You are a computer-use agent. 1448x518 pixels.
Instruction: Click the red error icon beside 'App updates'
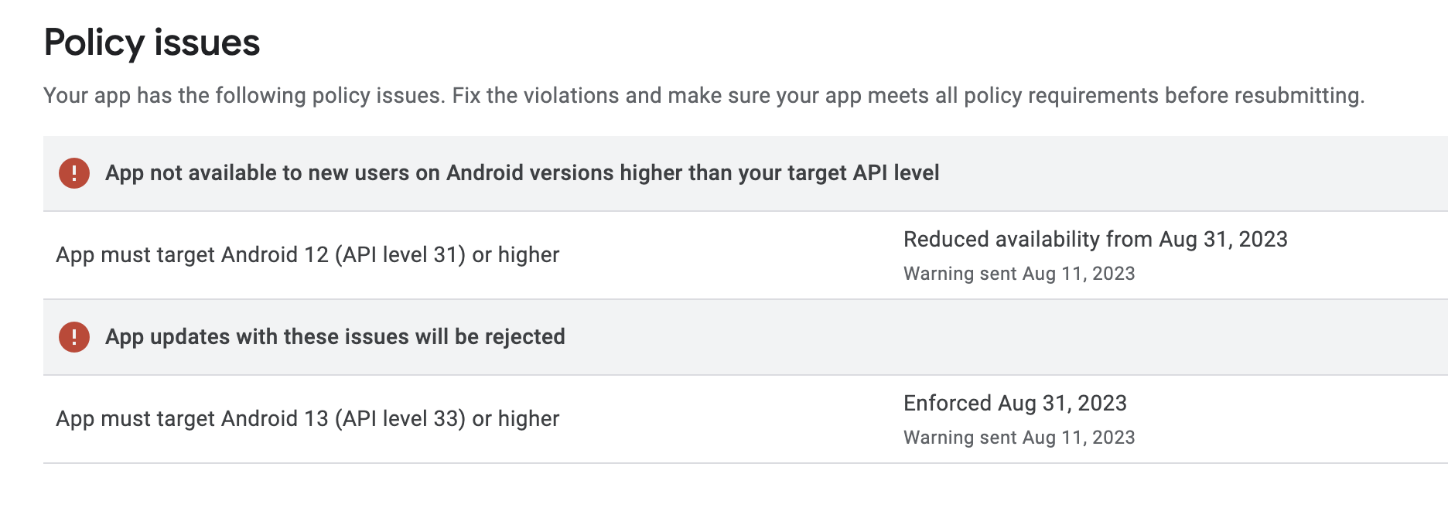point(74,337)
